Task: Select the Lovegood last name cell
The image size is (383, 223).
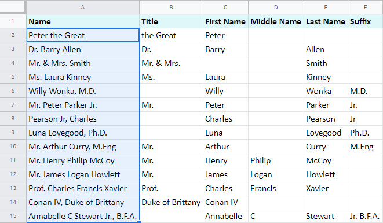Action: tap(326, 133)
